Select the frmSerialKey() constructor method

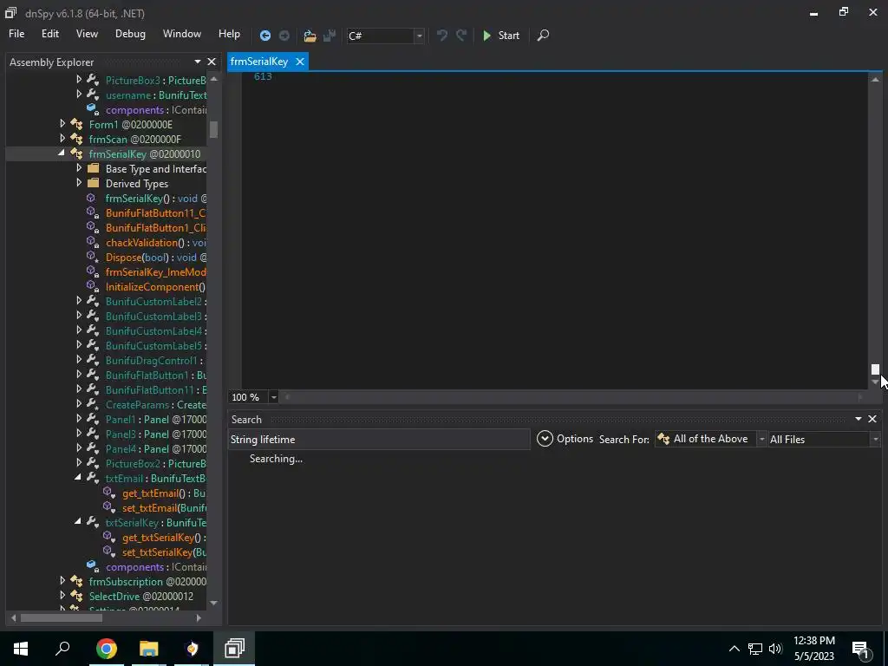pyautogui.click(x=156, y=199)
